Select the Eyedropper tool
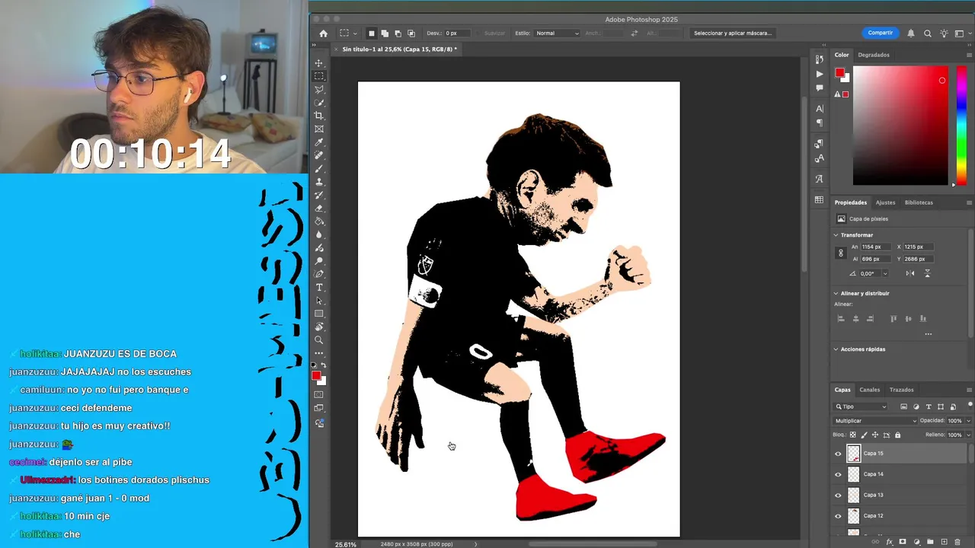The width and height of the screenshot is (975, 548). (319, 142)
